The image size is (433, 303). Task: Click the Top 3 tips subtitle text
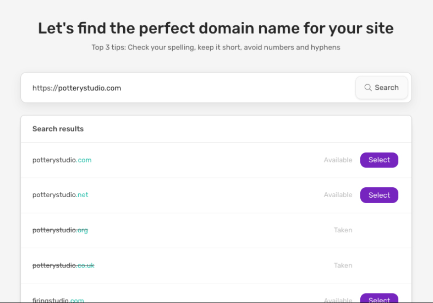tap(216, 47)
